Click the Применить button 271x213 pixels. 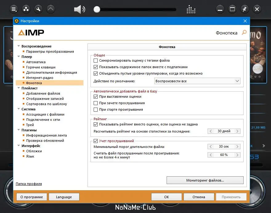click(x=231, y=197)
